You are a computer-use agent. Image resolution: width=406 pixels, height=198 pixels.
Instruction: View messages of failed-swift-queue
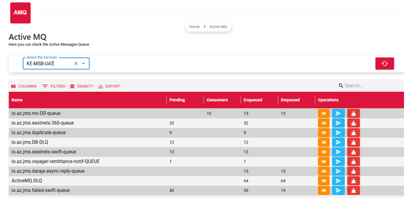324,191
